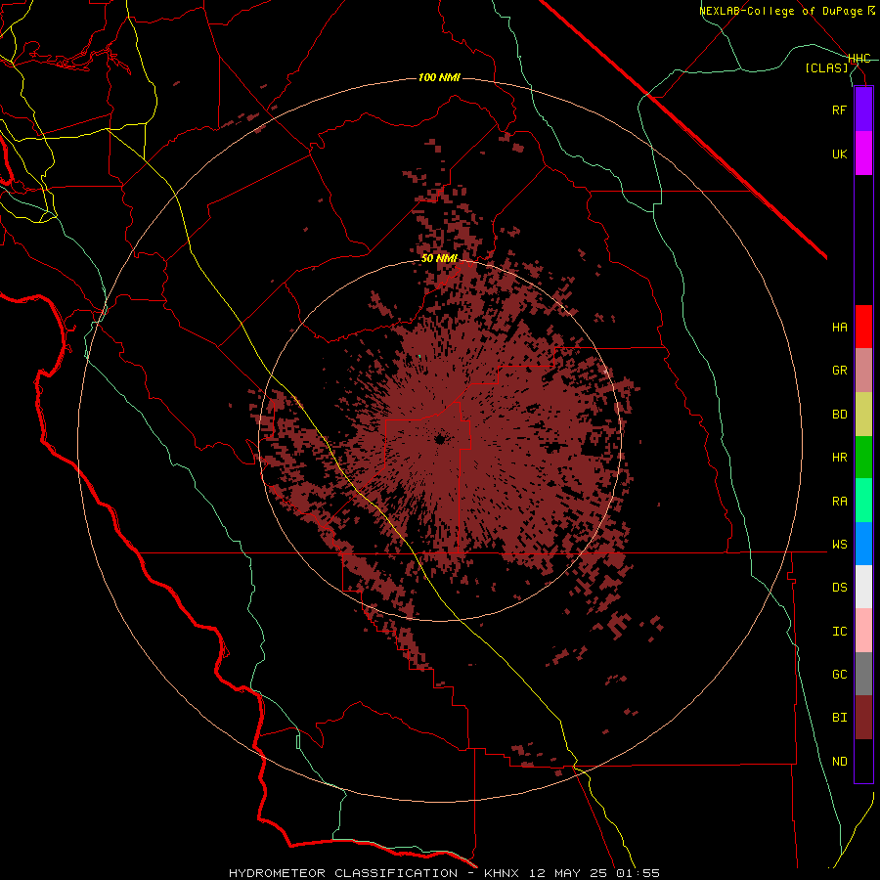This screenshot has width=880, height=880.
Task: Click the NEXLAB-College of DuPage credit text
Action: coord(780,11)
